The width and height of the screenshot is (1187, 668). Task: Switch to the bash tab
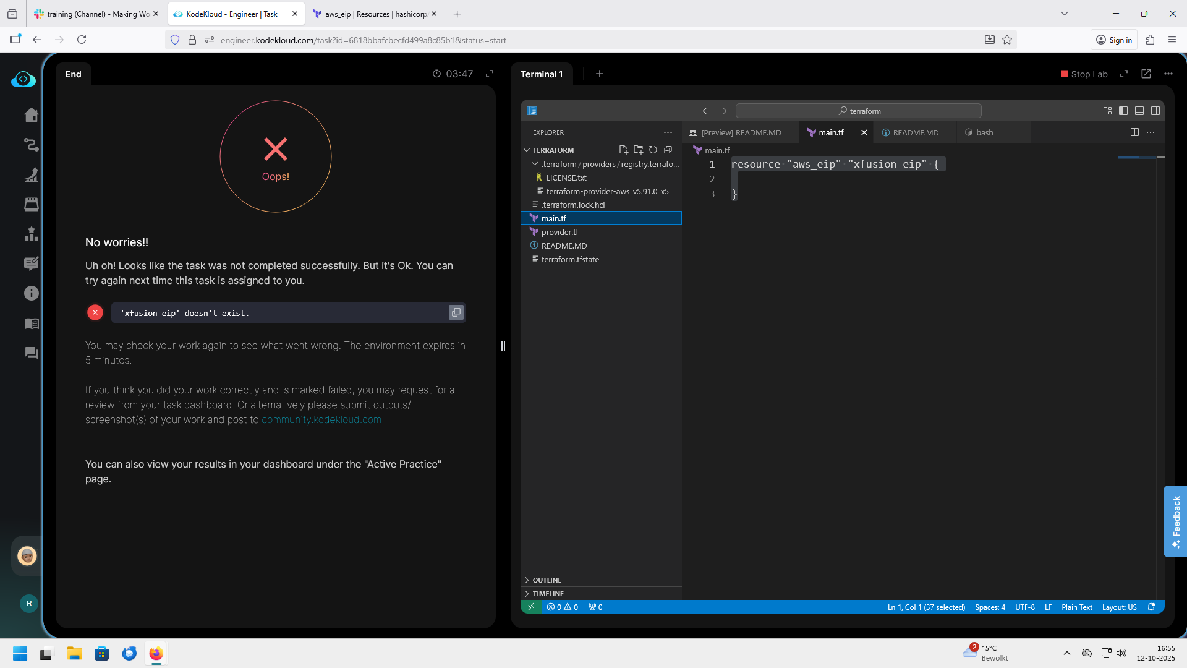tap(984, 132)
